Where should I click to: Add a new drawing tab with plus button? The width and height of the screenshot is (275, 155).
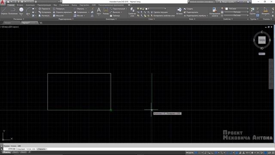click(x=41, y=23)
